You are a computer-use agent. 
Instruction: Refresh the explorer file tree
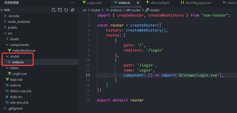point(66,10)
